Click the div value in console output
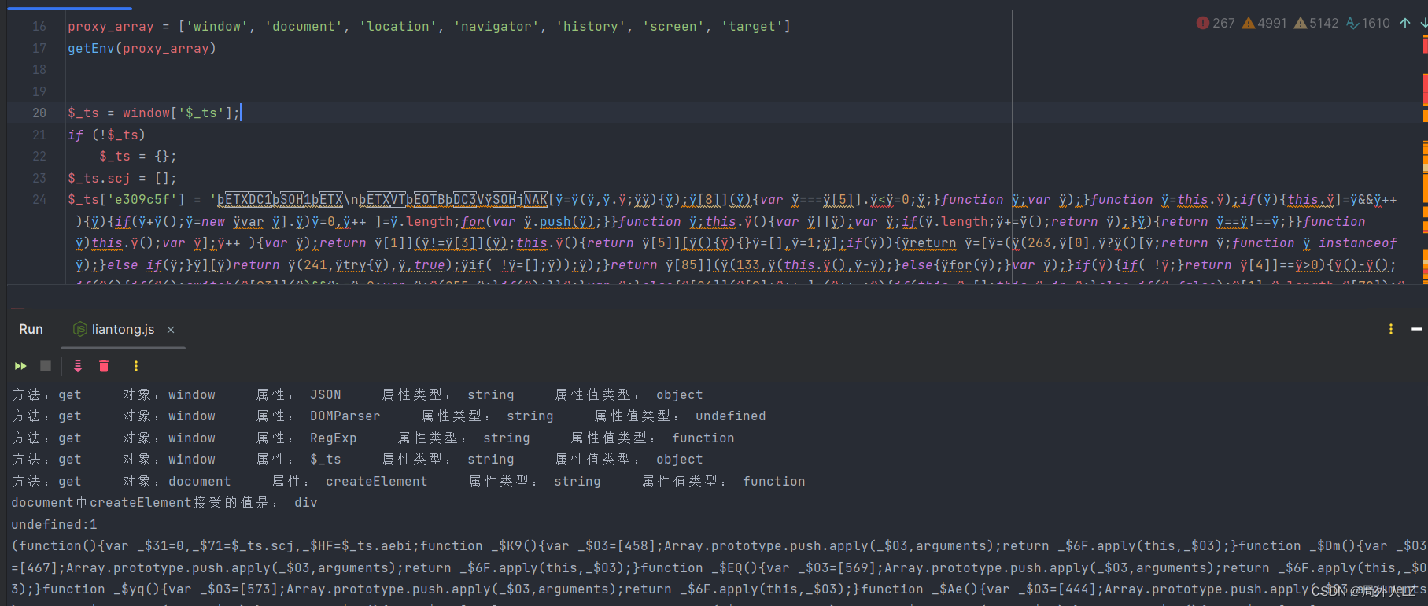 coord(305,503)
